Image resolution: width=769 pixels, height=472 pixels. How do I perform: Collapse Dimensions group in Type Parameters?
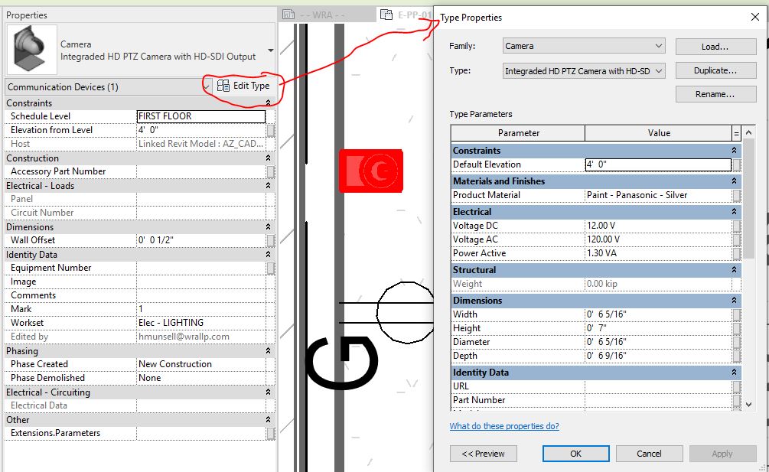[x=734, y=300]
